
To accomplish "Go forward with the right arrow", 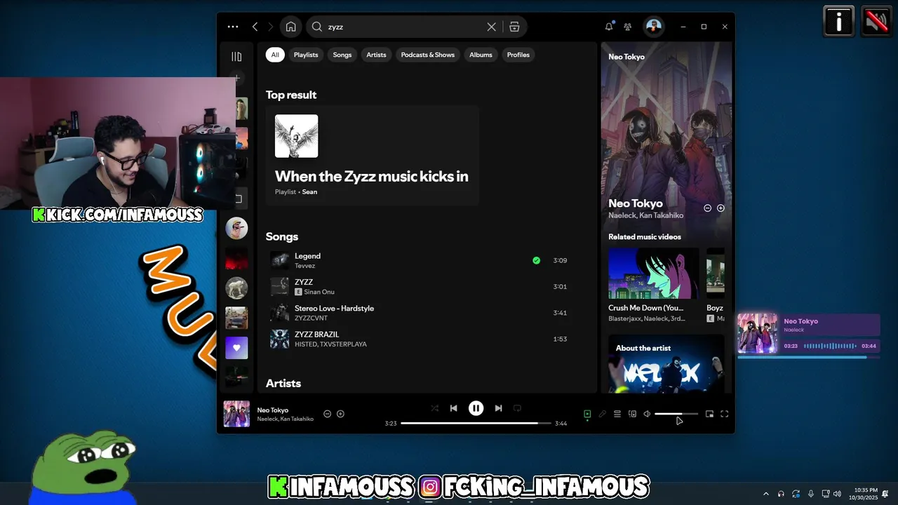I will point(271,27).
